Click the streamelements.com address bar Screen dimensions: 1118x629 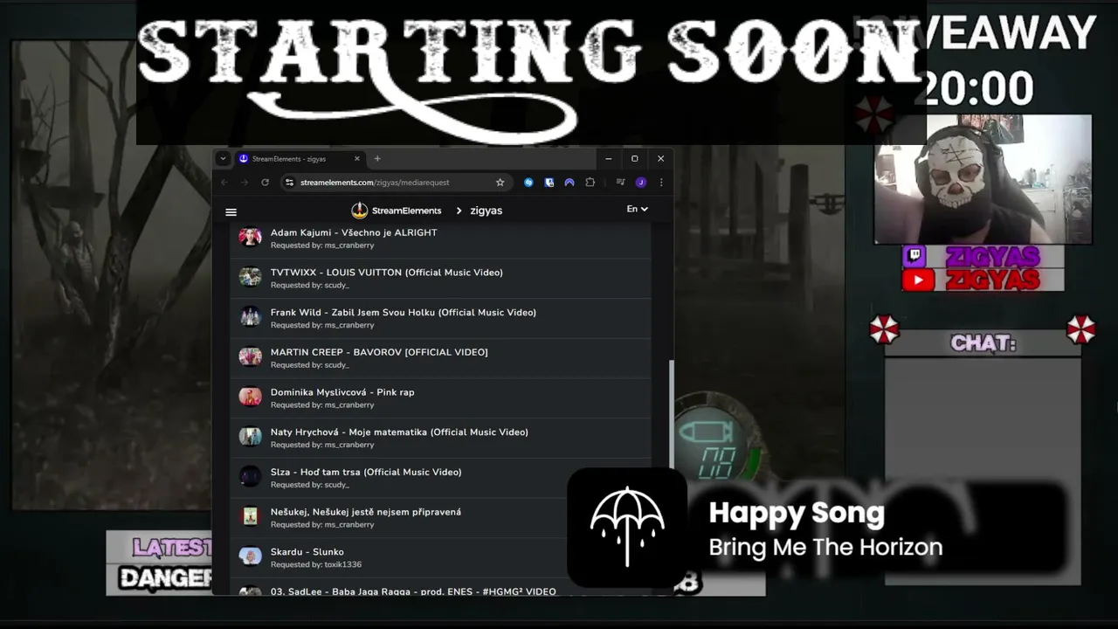tap(395, 183)
